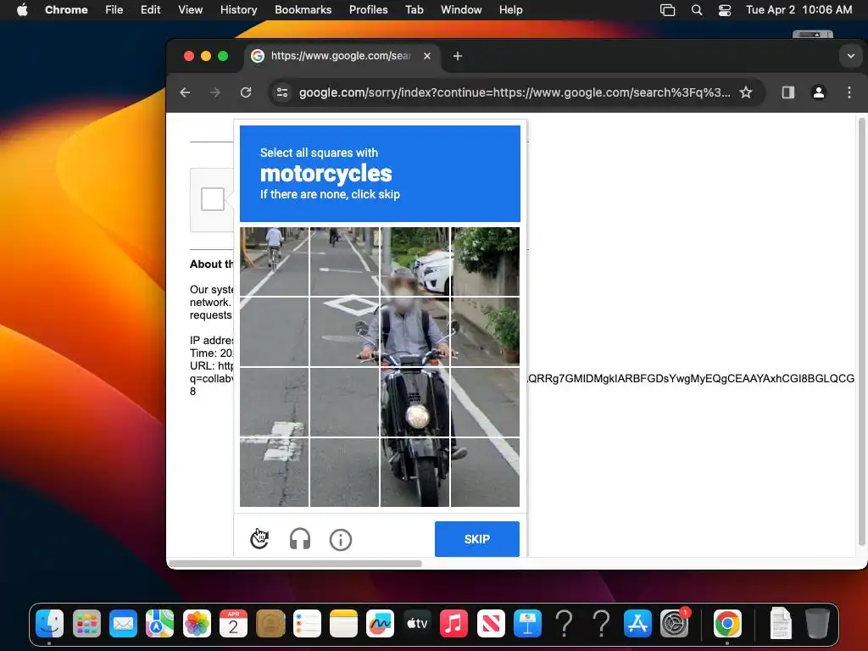Screen dimensions: 868x651
Task: Click the vertical scrollbar on the page's right edge
Action: 862,332
